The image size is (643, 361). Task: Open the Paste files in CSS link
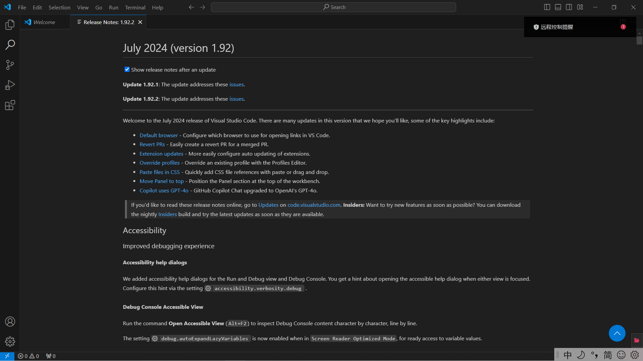[x=160, y=172]
